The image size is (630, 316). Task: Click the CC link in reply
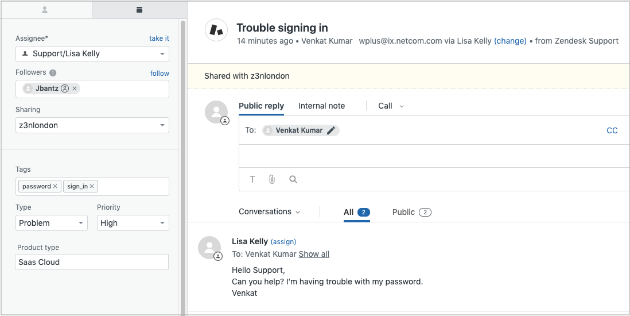(x=612, y=130)
